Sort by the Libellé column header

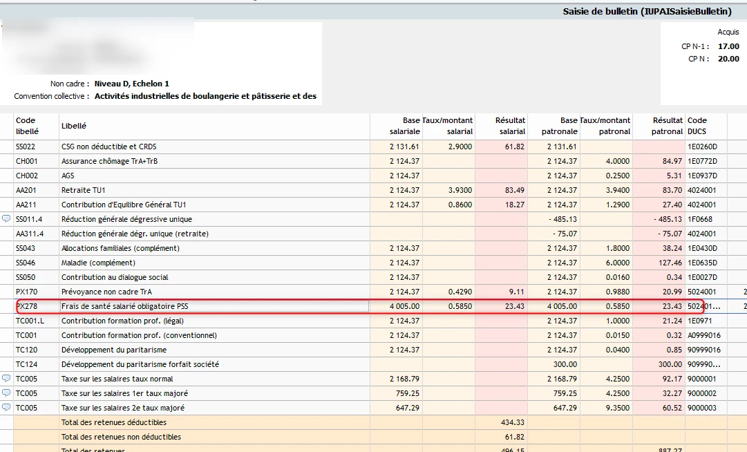74,126
